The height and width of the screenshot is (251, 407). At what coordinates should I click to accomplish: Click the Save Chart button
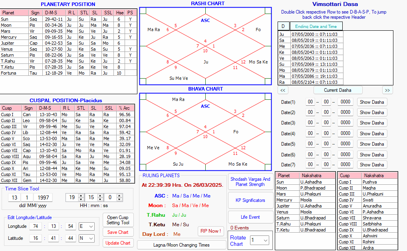[118, 232]
